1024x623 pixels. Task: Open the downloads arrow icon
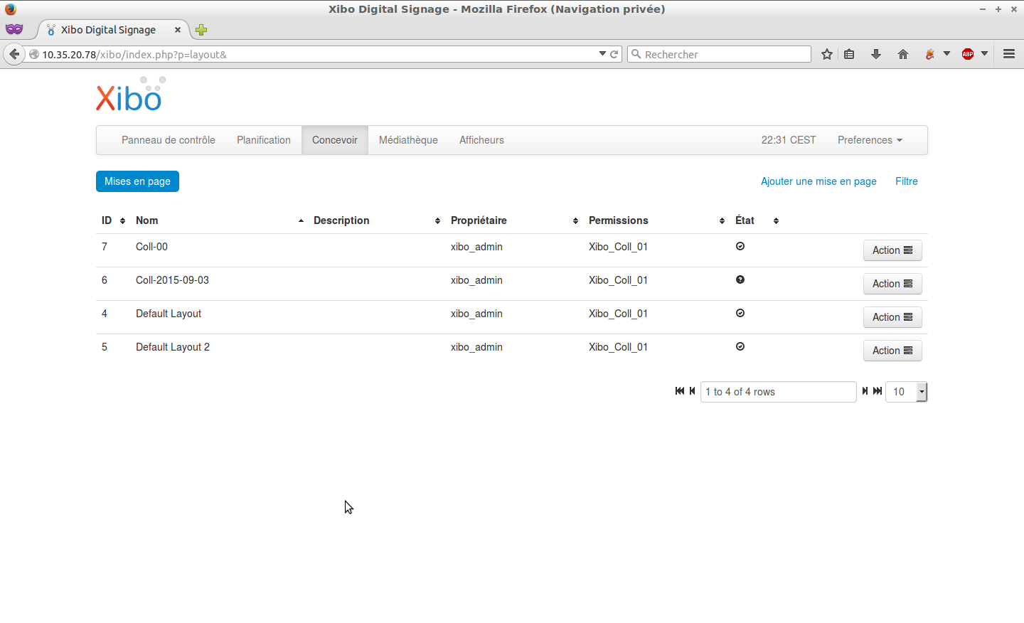coord(876,54)
